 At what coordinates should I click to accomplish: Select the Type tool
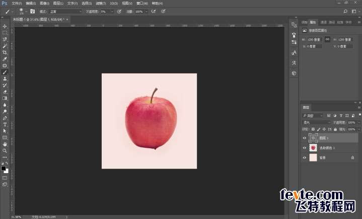point(5,124)
